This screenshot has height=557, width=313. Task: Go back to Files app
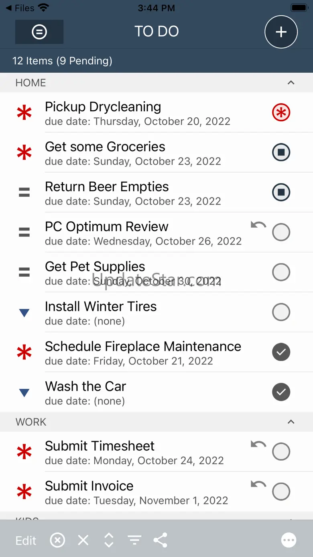tap(20, 8)
